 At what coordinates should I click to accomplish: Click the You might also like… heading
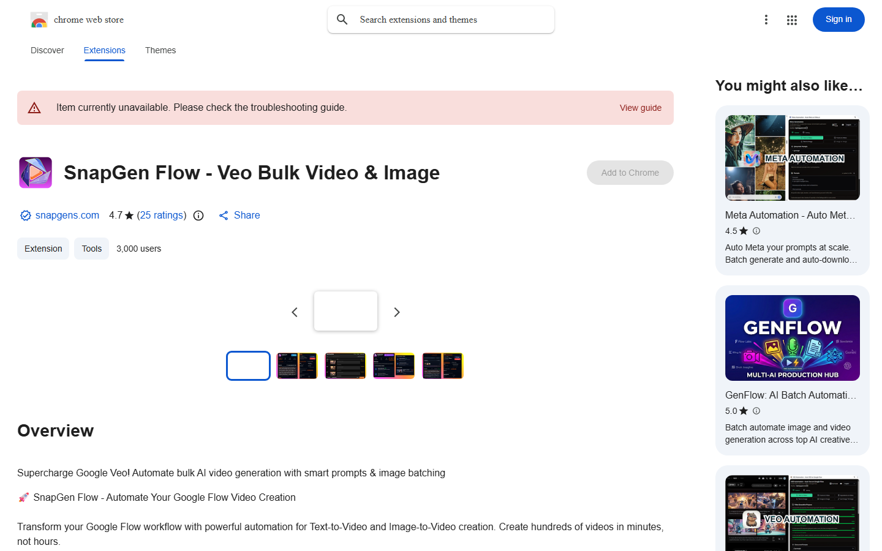(x=789, y=86)
